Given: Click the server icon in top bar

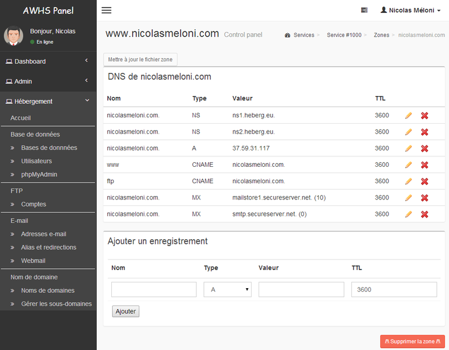Looking at the screenshot, I should tap(365, 10).
